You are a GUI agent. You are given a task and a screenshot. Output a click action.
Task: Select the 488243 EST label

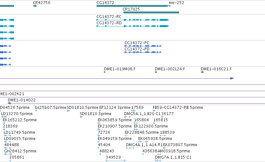[x=106, y=151]
